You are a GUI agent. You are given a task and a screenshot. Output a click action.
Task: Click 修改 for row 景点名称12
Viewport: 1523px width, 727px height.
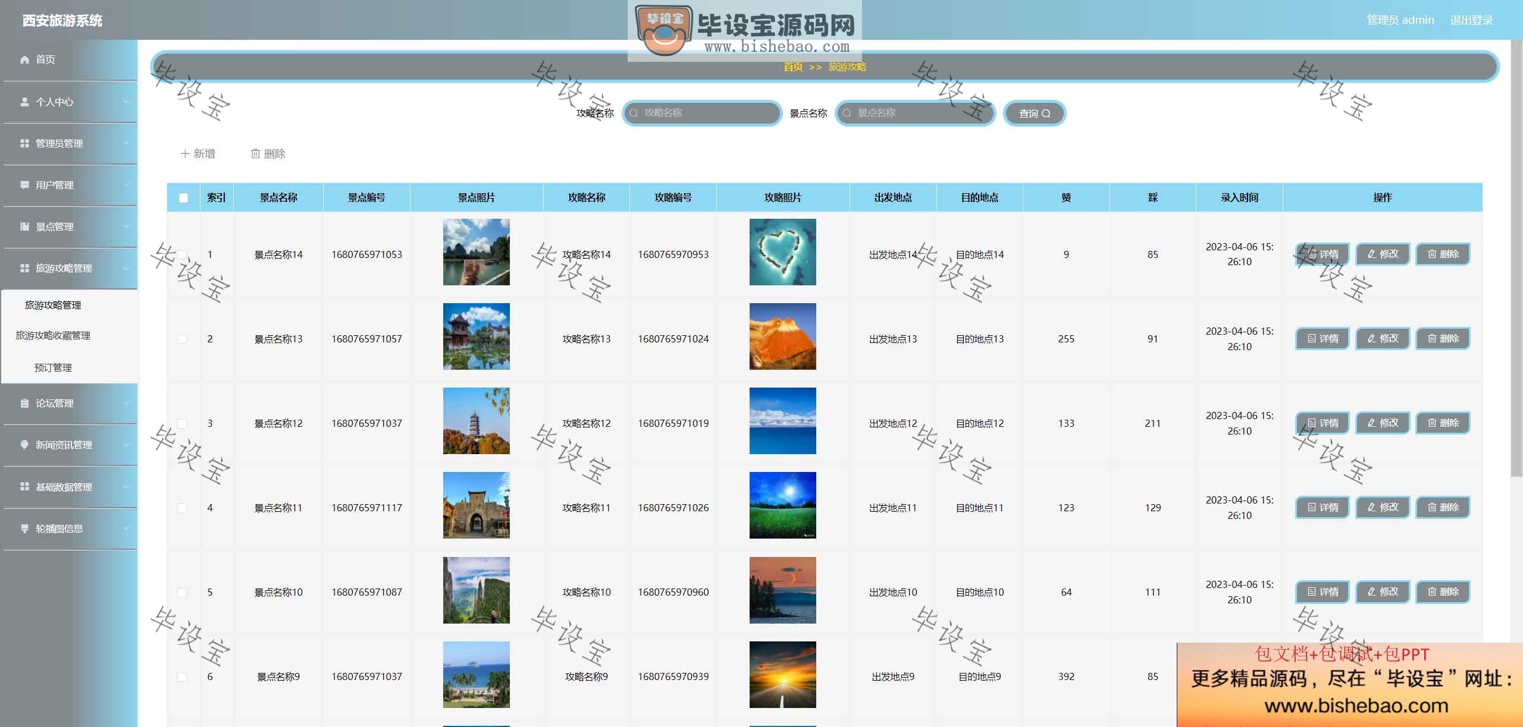(x=1383, y=423)
